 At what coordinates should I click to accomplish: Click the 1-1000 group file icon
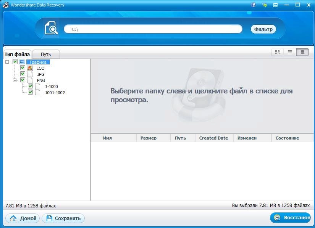pyautogui.click(x=37, y=87)
